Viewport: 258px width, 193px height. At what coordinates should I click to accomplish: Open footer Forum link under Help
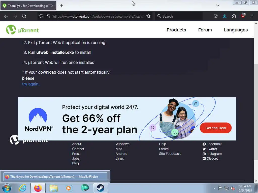point(164,149)
